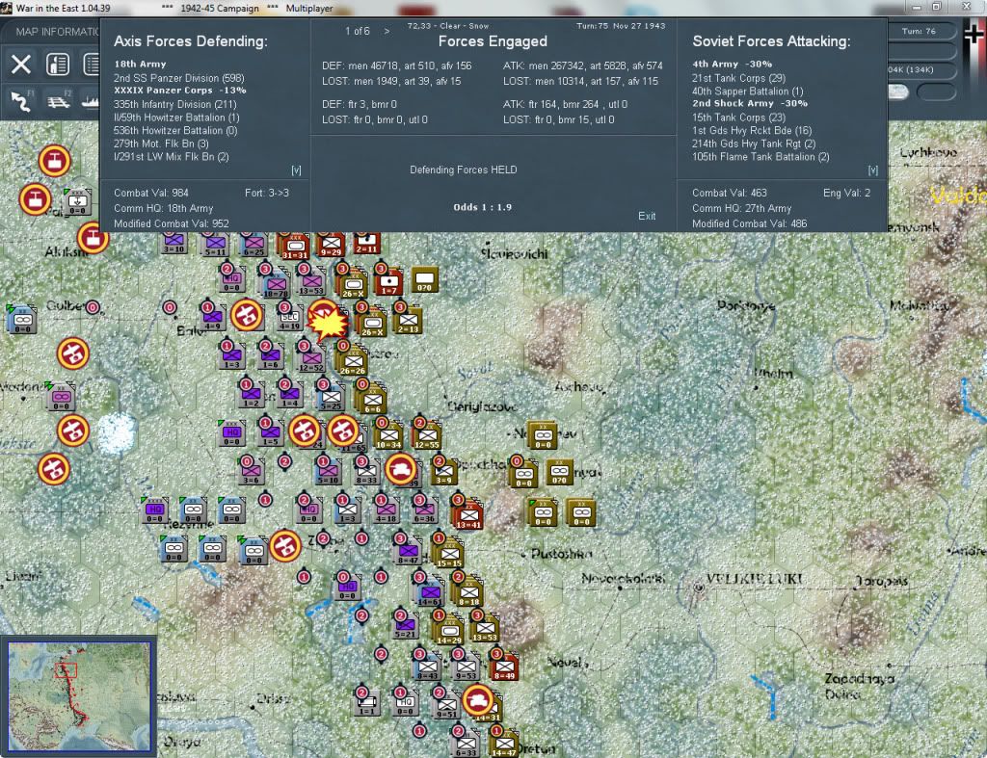Click the '105th Flame Tank Battalion (2)' entry
The height and width of the screenshot is (758, 987).
(760, 157)
